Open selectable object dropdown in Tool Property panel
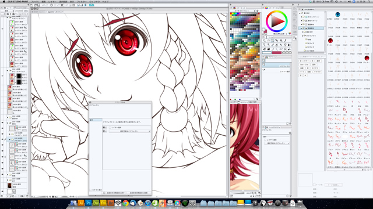This screenshot has height=209, width=373. (x=277, y=143)
